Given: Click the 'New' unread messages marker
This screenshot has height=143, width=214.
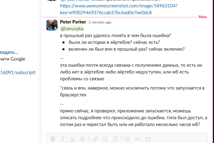Looking at the screenshot, I should point(203,17).
